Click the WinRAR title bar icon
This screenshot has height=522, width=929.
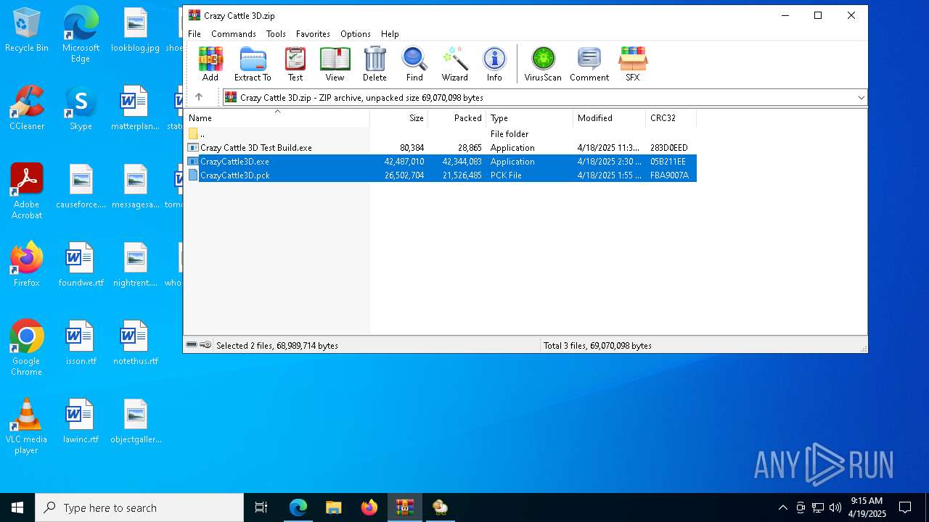tap(195, 15)
